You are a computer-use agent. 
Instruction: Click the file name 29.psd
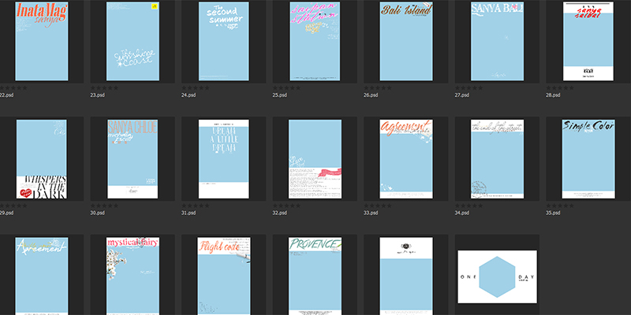pyautogui.click(x=7, y=213)
